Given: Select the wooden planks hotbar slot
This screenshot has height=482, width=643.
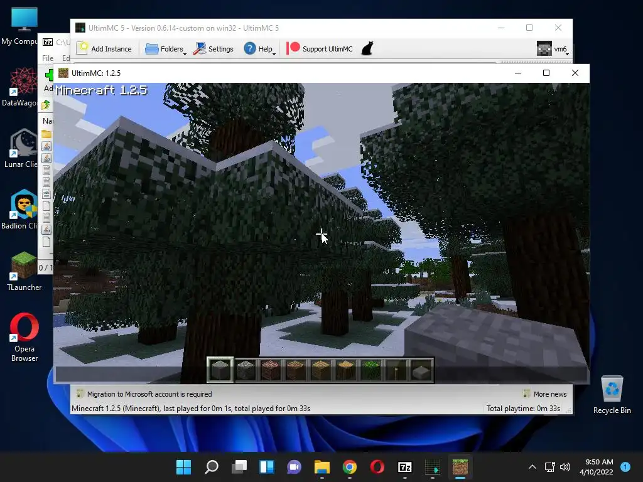Looking at the screenshot, I should (321, 370).
